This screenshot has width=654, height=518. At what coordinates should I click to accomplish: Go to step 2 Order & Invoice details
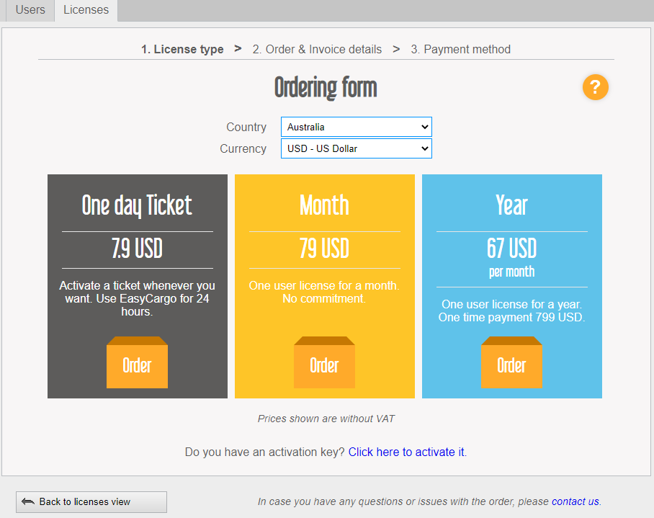coord(317,50)
